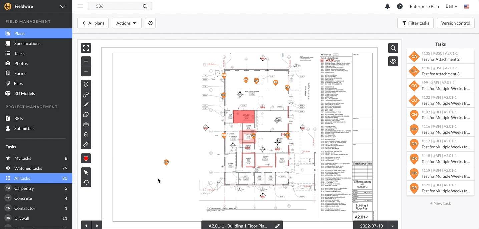Open task #135 Test for Attachment 2
Screen dimensions: 479x229
click(x=440, y=56)
